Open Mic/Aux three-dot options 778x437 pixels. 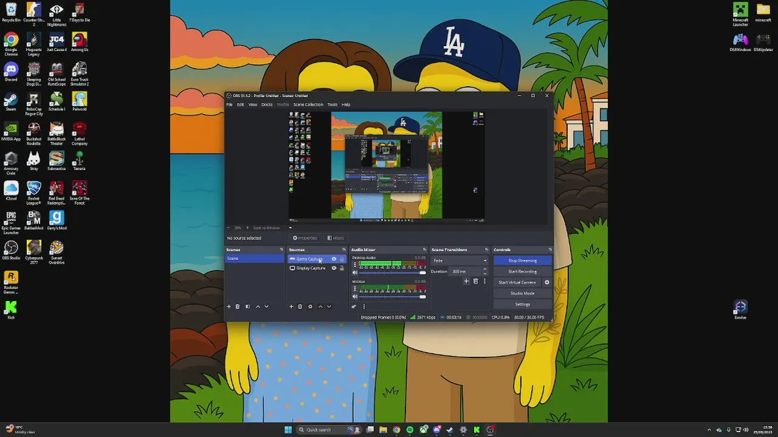click(355, 289)
